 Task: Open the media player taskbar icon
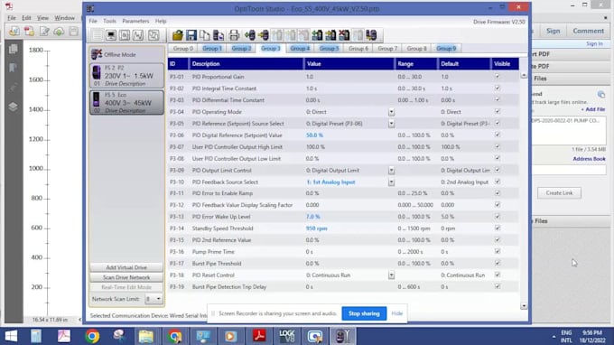tap(230, 336)
